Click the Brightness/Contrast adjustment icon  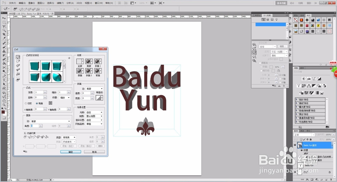tap(304, 79)
